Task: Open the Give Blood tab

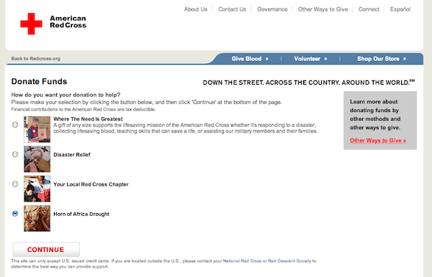Action: (250, 59)
